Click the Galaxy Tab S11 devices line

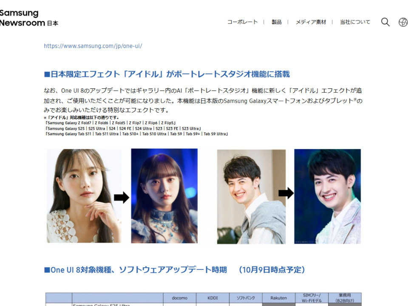136,134
